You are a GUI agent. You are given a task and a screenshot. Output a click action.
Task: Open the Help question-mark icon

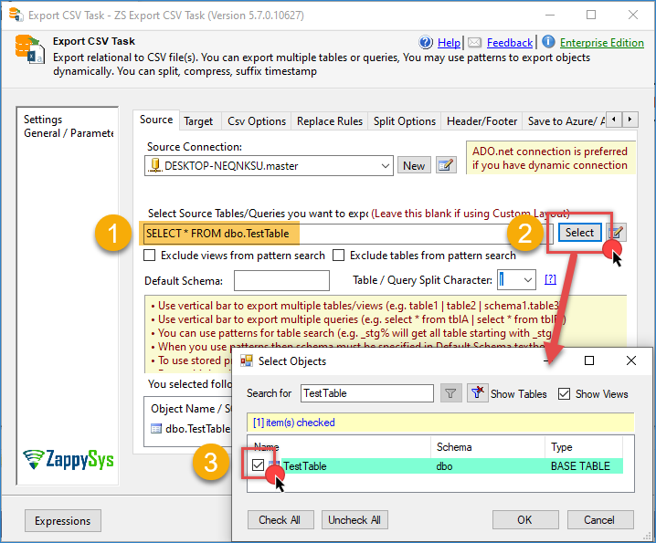(426, 42)
